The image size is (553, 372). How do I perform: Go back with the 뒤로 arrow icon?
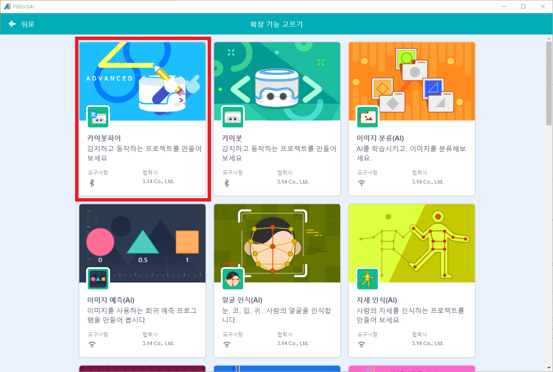tap(12, 24)
